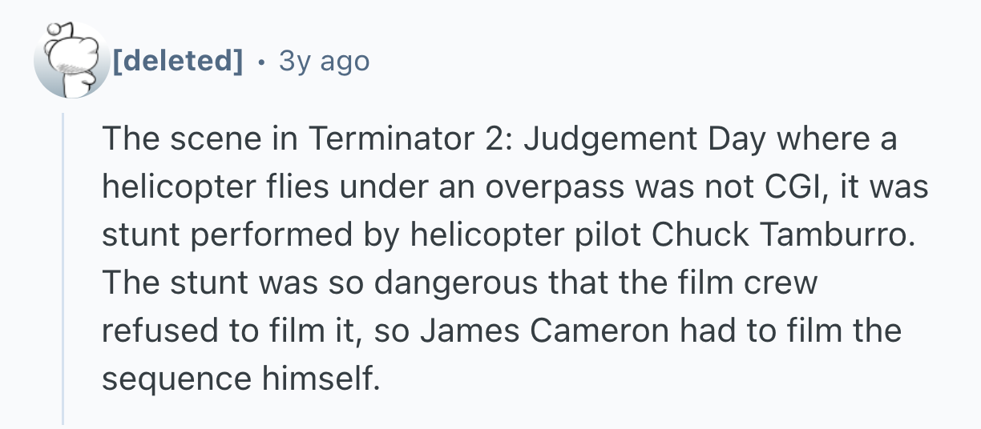Open the "3y ago" timestamp permalink
The width and height of the screenshot is (981, 429).
tap(324, 61)
